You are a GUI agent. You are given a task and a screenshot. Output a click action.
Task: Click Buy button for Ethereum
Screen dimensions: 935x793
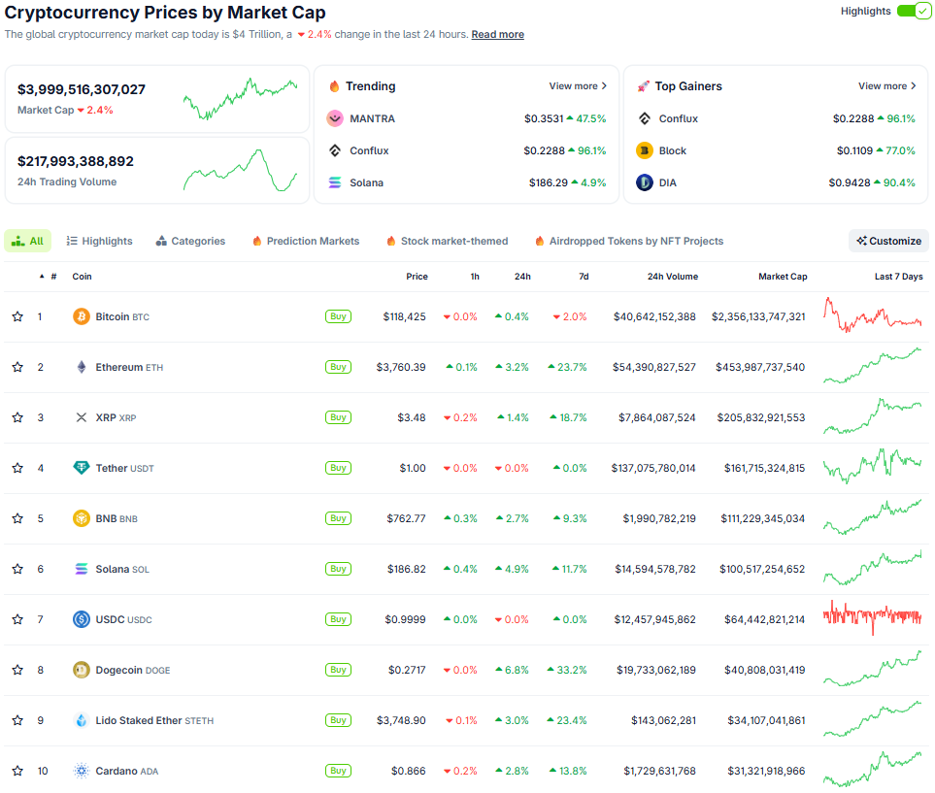tap(338, 367)
